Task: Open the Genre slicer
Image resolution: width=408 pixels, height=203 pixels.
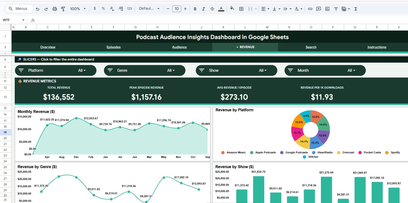Action: click(x=145, y=70)
